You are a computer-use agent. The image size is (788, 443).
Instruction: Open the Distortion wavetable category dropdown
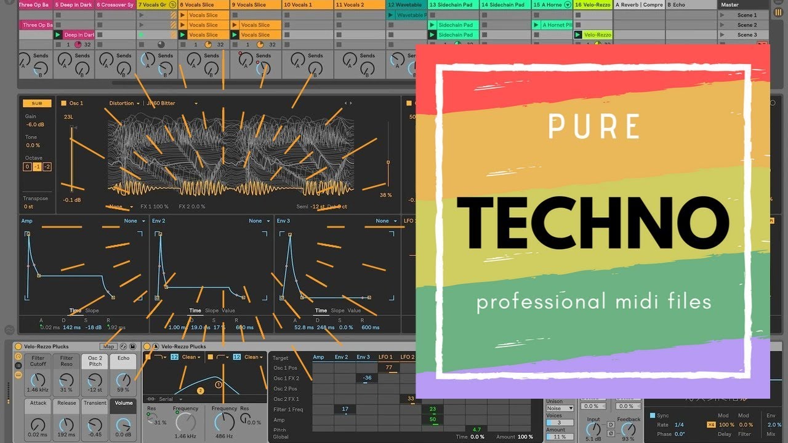(x=124, y=103)
